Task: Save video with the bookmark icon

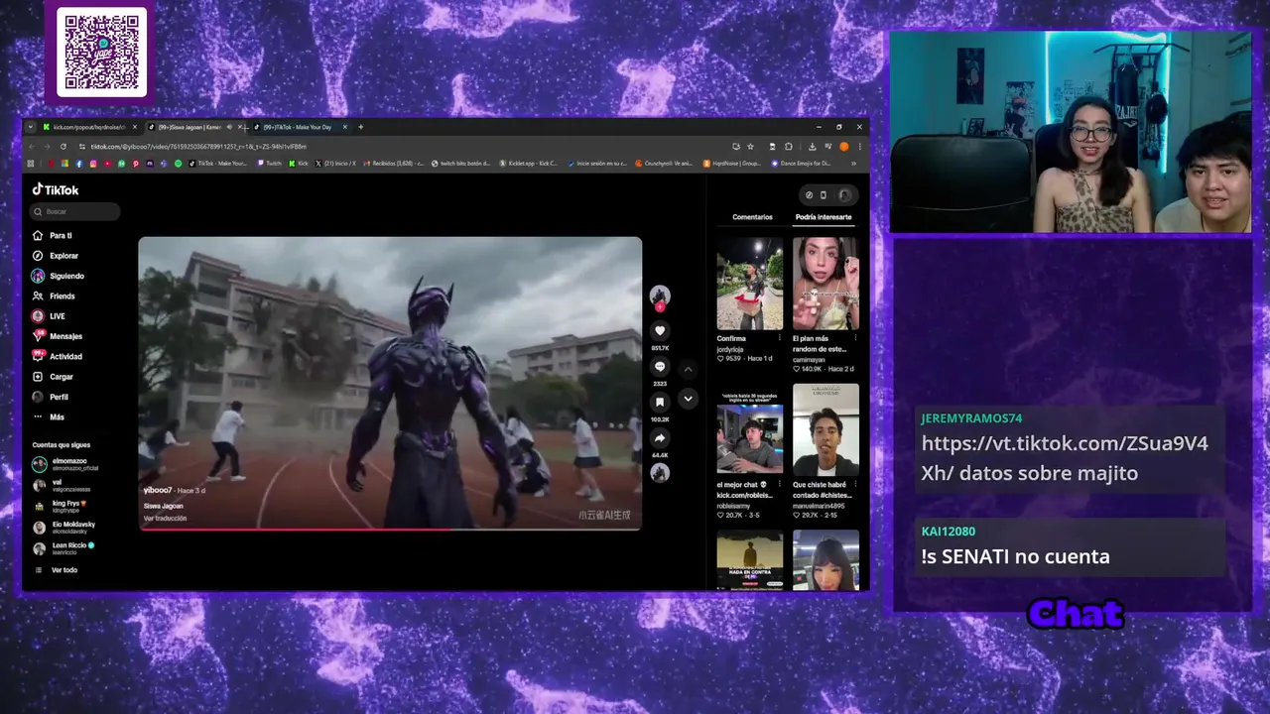Action: pos(660,402)
